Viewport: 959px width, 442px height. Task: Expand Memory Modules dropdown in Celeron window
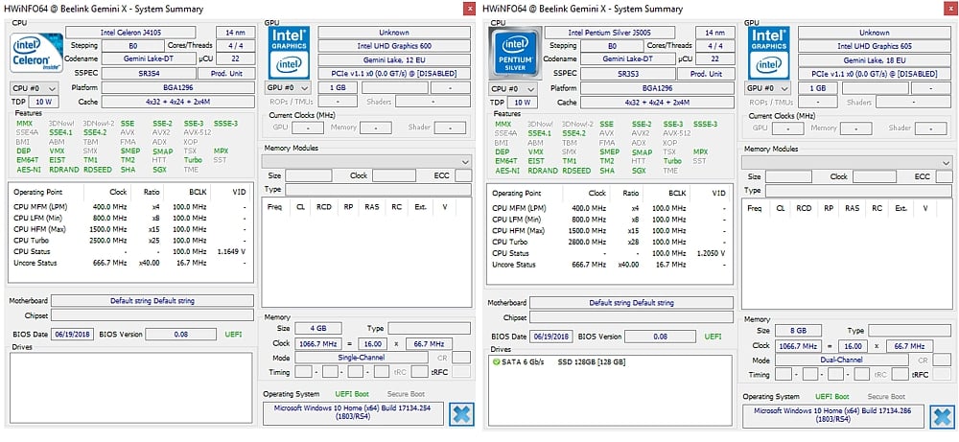(x=366, y=161)
